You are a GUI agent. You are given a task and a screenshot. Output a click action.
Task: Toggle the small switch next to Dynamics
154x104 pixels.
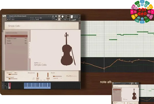16,73
